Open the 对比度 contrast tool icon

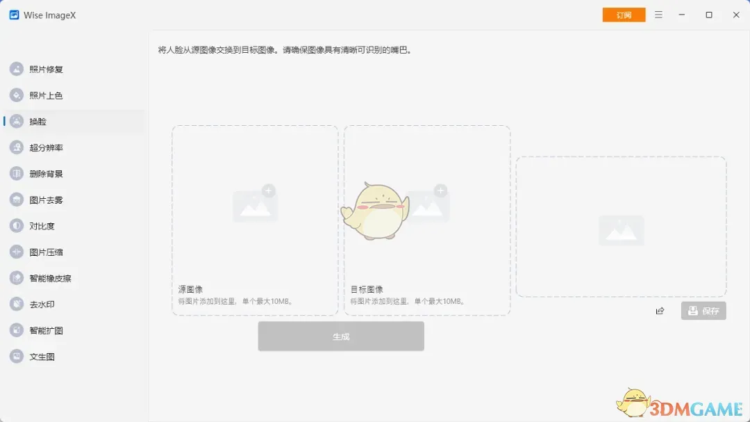pos(17,226)
